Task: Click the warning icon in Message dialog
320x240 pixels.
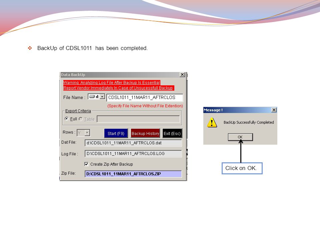Action: point(212,122)
